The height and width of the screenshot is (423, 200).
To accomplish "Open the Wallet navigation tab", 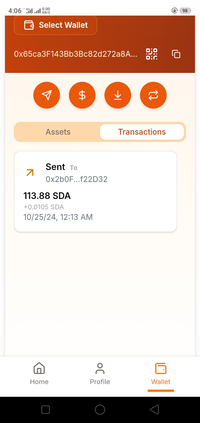I will point(161,374).
